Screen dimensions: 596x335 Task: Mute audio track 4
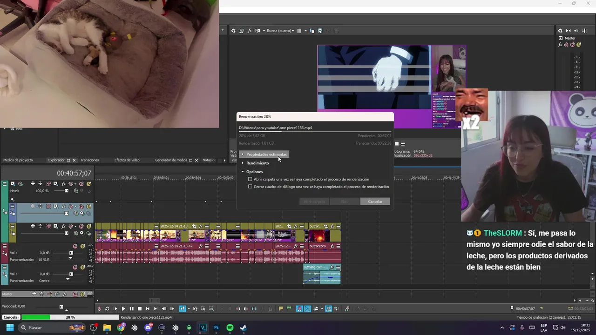tap(75, 246)
